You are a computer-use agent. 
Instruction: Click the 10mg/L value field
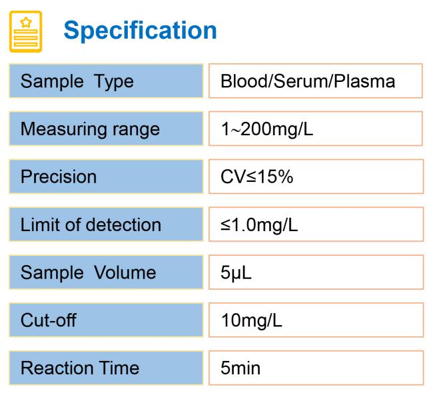coord(316,320)
